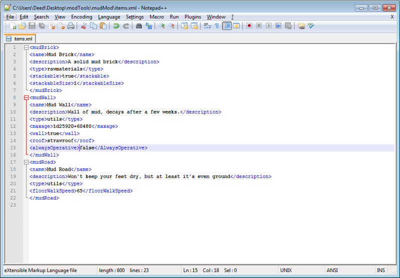This screenshot has height=278, width=400.
Task: Paste with the clipboard icon
Action: coord(103,26)
